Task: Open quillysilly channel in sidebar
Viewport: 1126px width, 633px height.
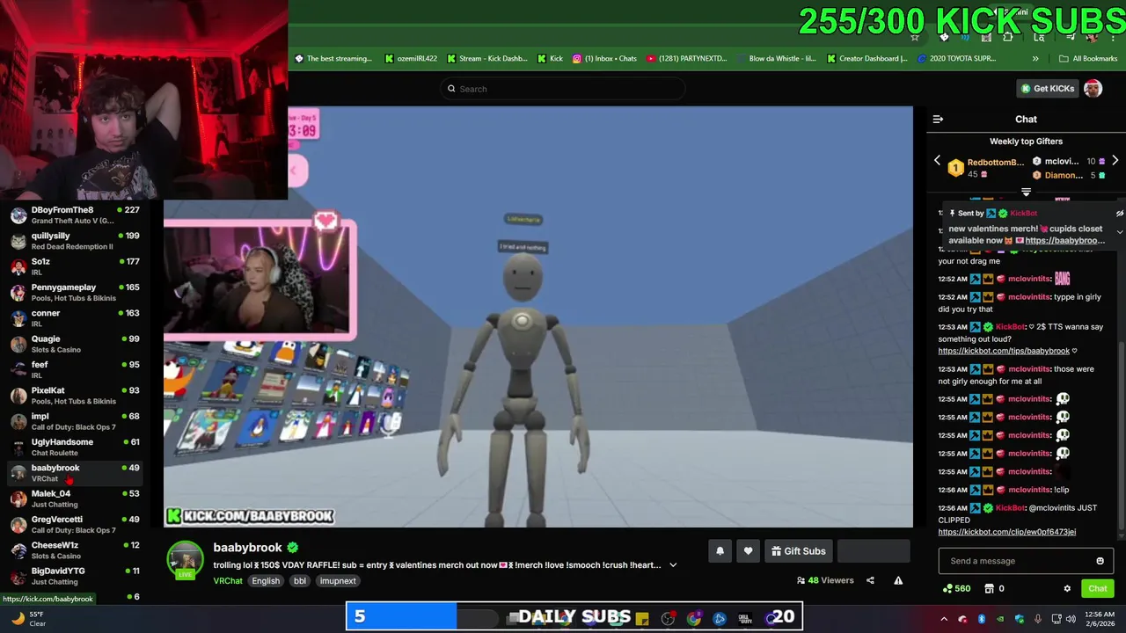Action: [x=74, y=241]
